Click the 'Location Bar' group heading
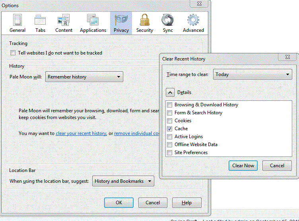The width and height of the screenshot is (299, 221). point(22,170)
